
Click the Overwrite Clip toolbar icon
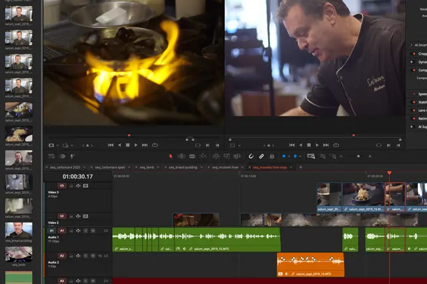tap(226, 156)
